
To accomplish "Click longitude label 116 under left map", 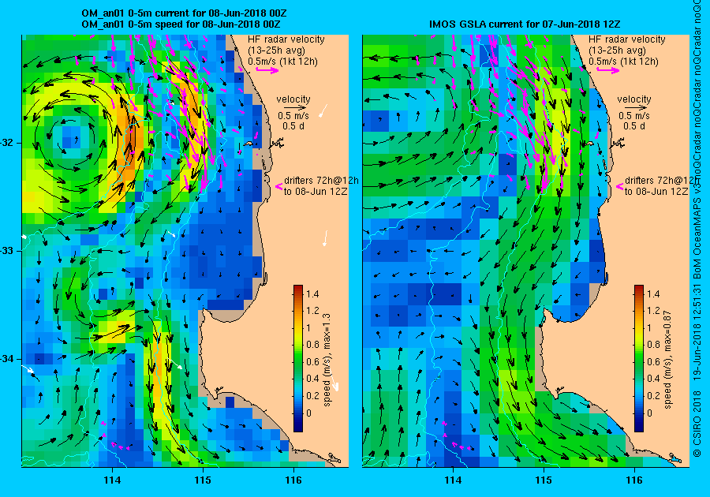I will 293,480.
